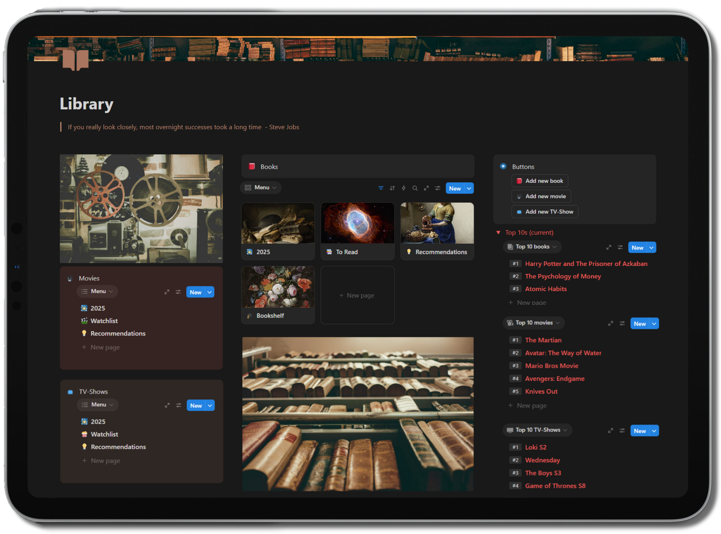
Task: Open view settings icon for Top 10 movies
Action: [622, 323]
